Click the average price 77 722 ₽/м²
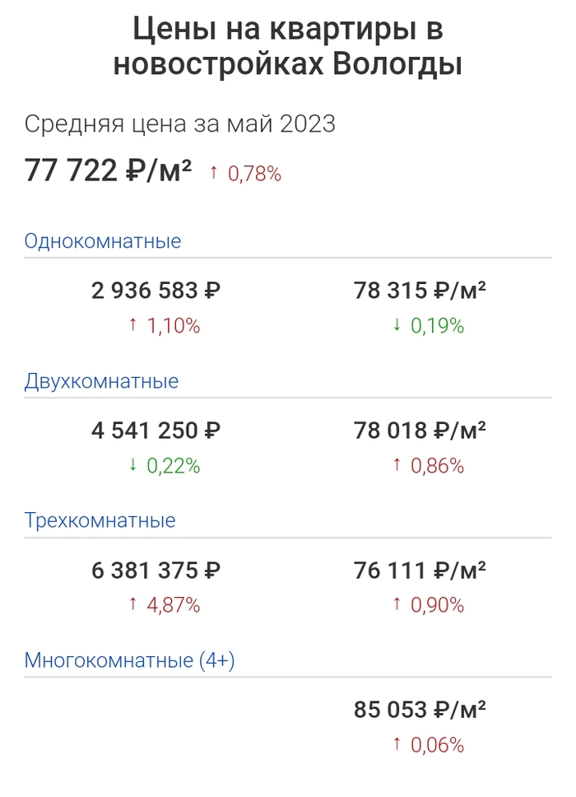This screenshot has height=797, width=576. click(109, 171)
